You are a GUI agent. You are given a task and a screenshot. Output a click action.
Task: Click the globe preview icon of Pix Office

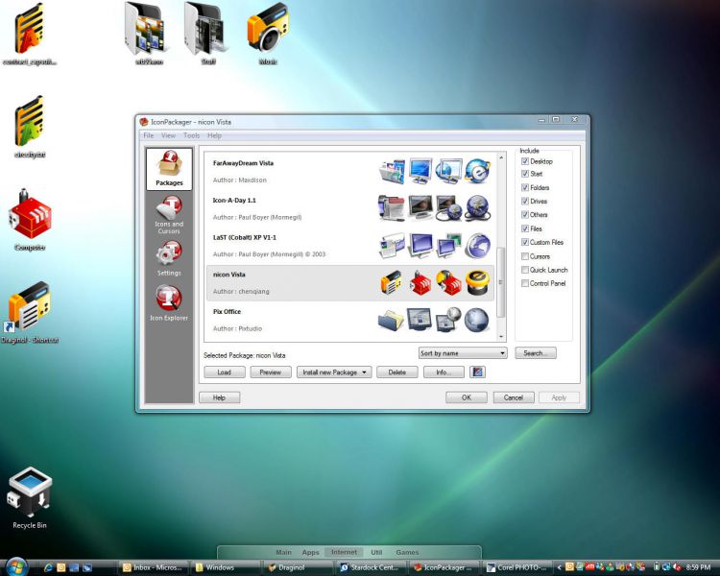coord(476,320)
